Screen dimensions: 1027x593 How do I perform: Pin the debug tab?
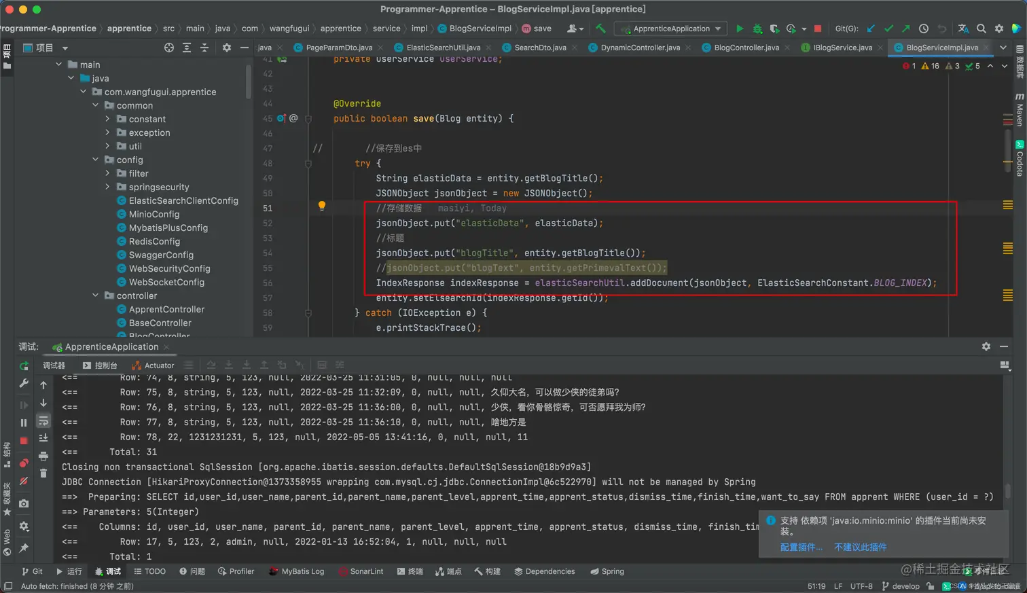pyautogui.click(x=24, y=548)
